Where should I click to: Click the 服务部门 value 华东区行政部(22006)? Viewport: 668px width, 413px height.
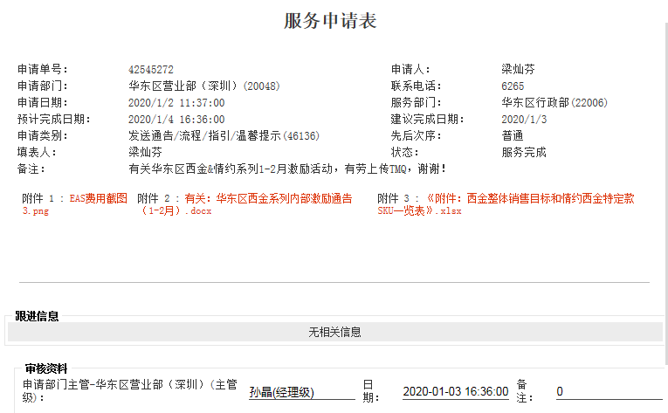click(x=554, y=103)
